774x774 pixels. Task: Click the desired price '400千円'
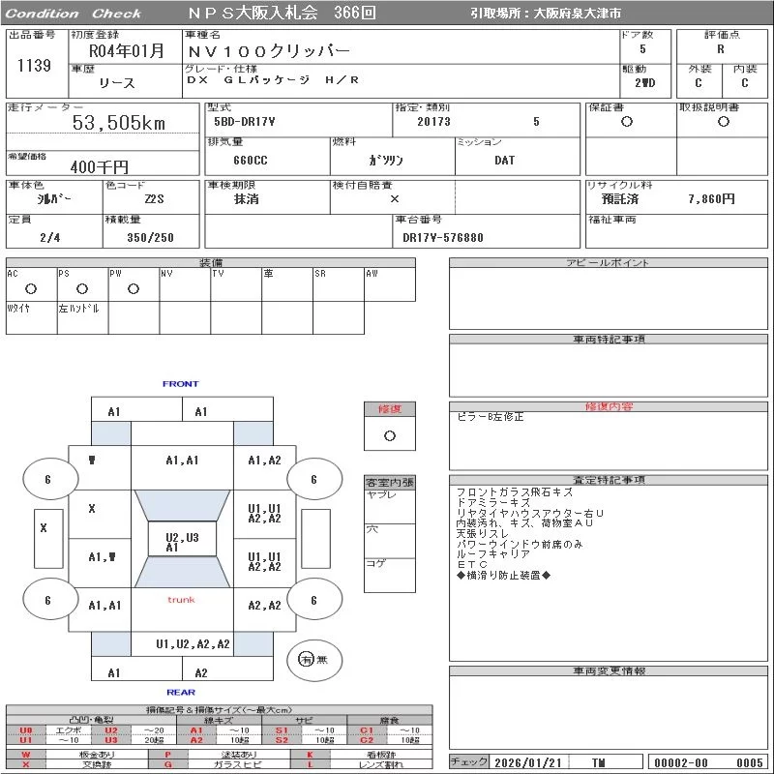pos(100,166)
